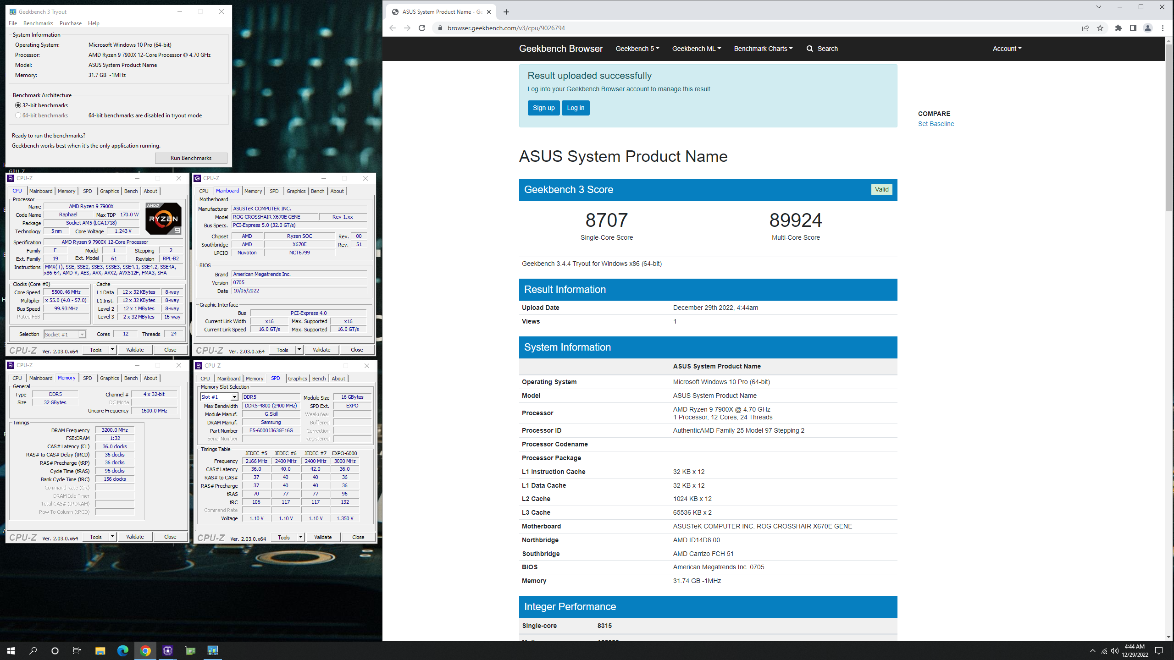Image resolution: width=1174 pixels, height=660 pixels.
Task: Open Geekbench Help menu
Action: tap(94, 23)
